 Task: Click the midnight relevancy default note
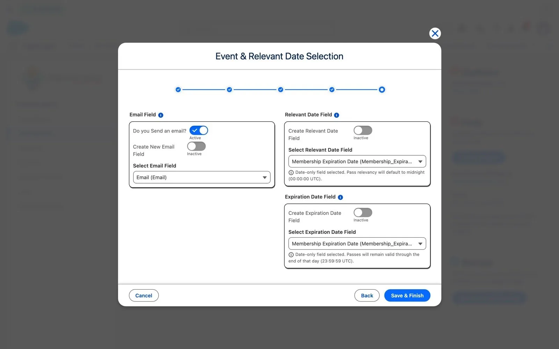pos(357,176)
